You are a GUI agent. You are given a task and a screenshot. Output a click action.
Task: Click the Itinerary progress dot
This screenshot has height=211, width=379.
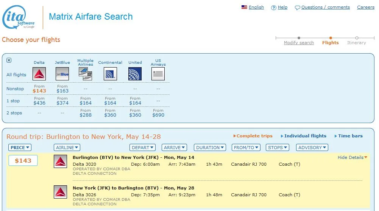[x=357, y=38]
